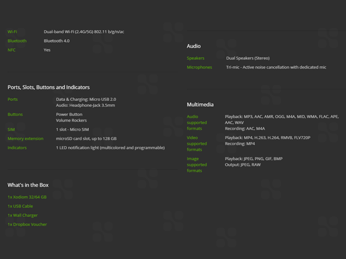
Task: Click the Image supported formats label
Action: (x=197, y=164)
